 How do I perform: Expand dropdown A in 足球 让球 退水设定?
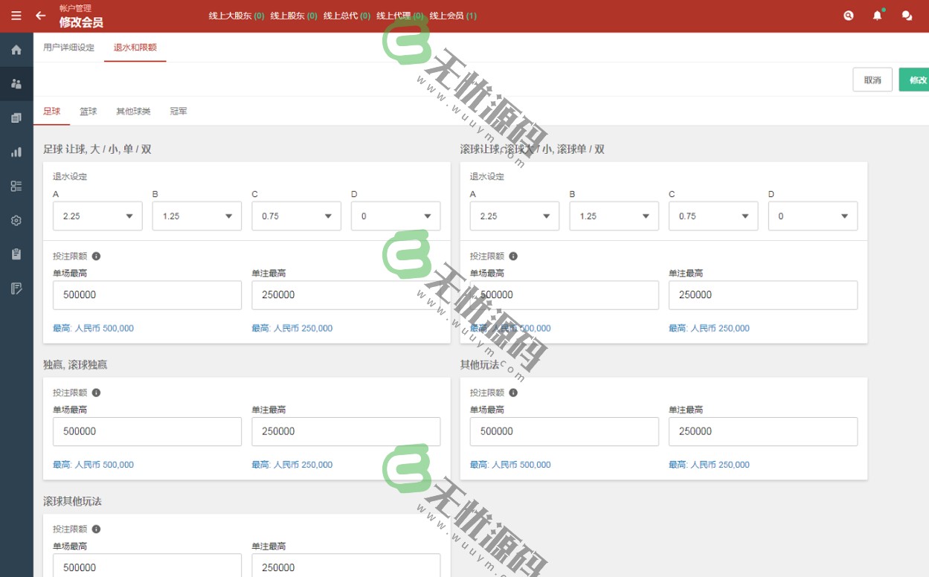(97, 216)
